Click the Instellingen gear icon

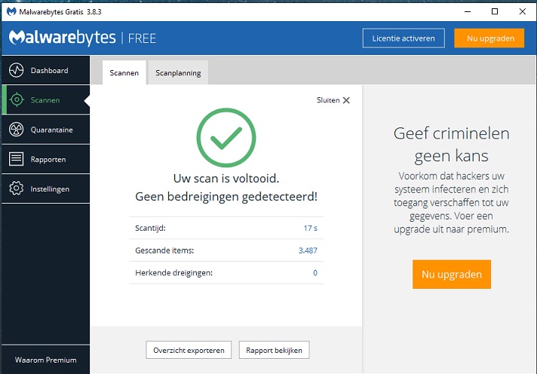(x=16, y=189)
